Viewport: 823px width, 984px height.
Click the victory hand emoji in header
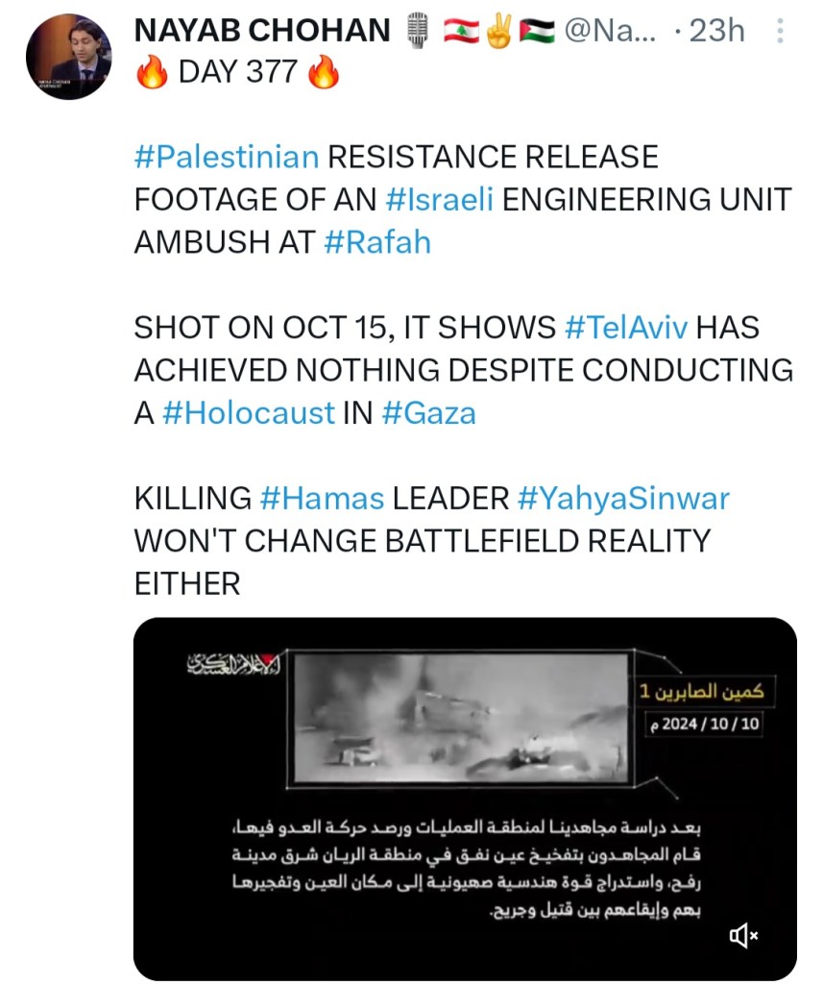[498, 32]
